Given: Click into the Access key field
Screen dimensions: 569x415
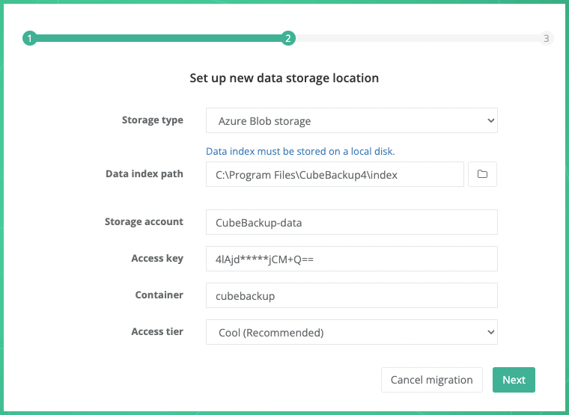Looking at the screenshot, I should [351, 259].
